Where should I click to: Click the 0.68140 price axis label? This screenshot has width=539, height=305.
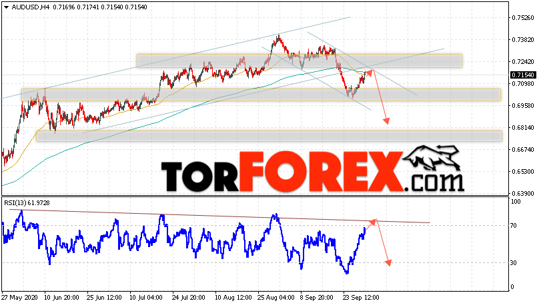point(523,128)
